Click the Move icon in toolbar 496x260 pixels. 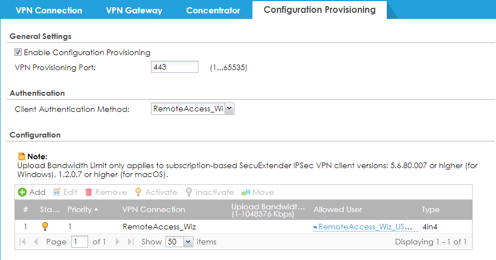[x=245, y=192]
